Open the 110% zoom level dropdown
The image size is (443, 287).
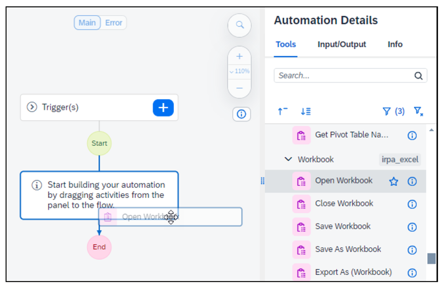pos(239,71)
